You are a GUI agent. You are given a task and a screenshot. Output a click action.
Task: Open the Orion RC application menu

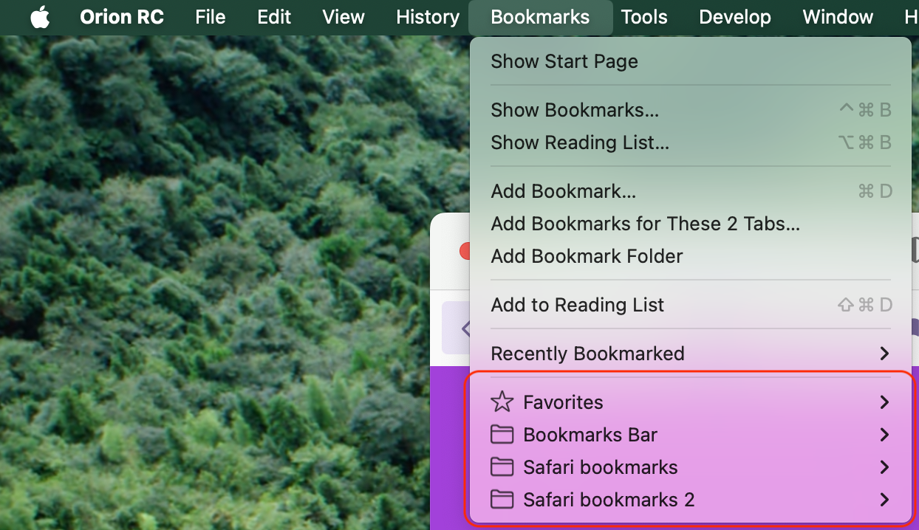click(122, 17)
